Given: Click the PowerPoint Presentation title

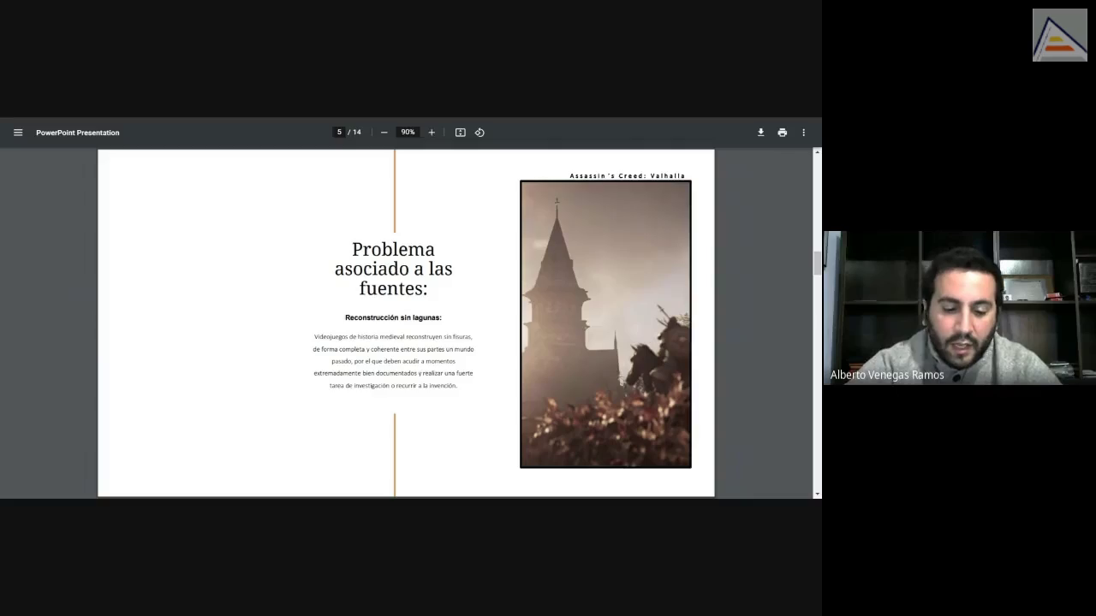Looking at the screenshot, I should (x=78, y=133).
